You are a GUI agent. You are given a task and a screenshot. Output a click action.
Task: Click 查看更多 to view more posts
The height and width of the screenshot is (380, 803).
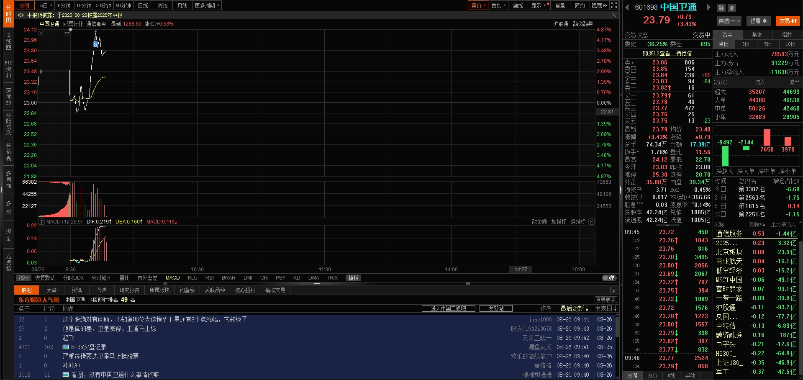coord(605,300)
